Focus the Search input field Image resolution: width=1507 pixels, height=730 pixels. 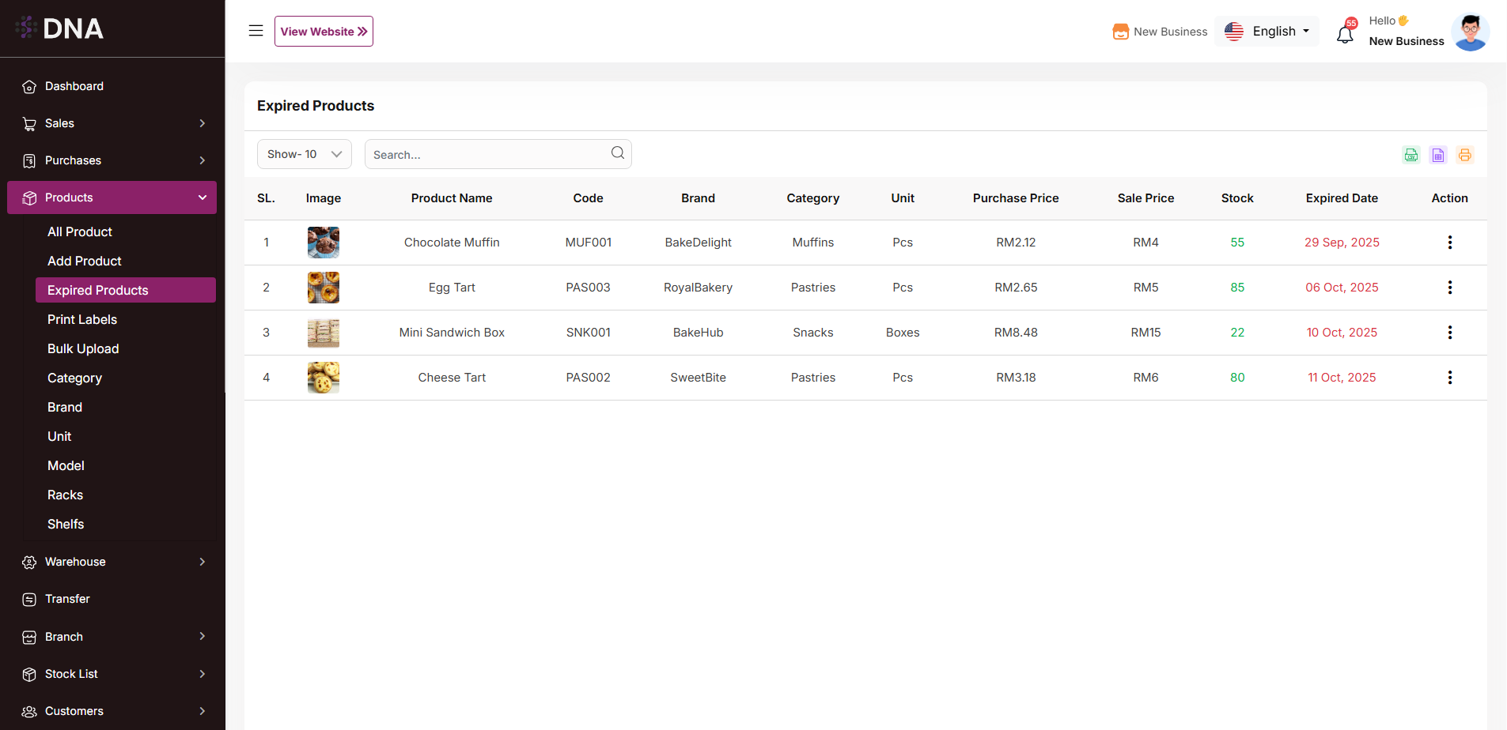(487, 155)
